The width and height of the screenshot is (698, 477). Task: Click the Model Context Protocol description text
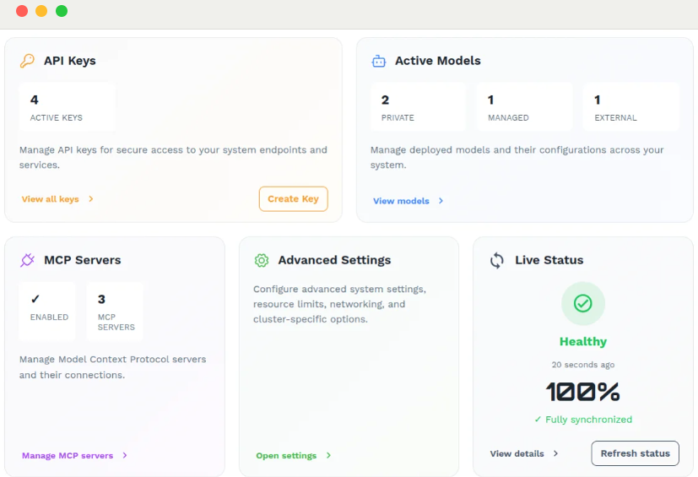coord(112,367)
